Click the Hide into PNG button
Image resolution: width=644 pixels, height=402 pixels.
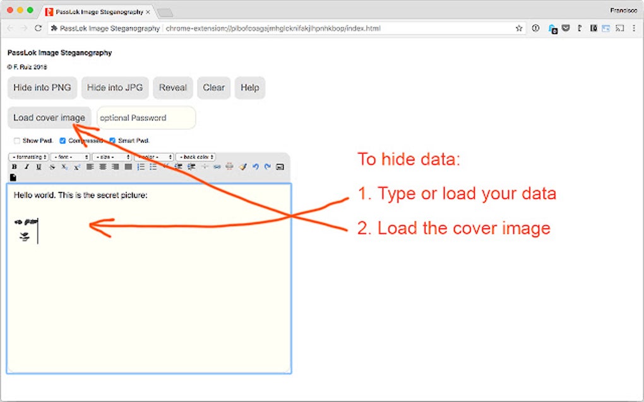pos(42,88)
